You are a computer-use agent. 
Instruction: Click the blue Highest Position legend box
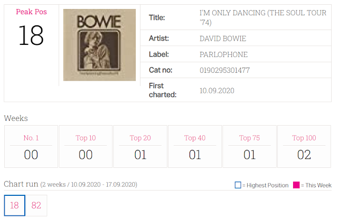pyautogui.click(x=238, y=185)
